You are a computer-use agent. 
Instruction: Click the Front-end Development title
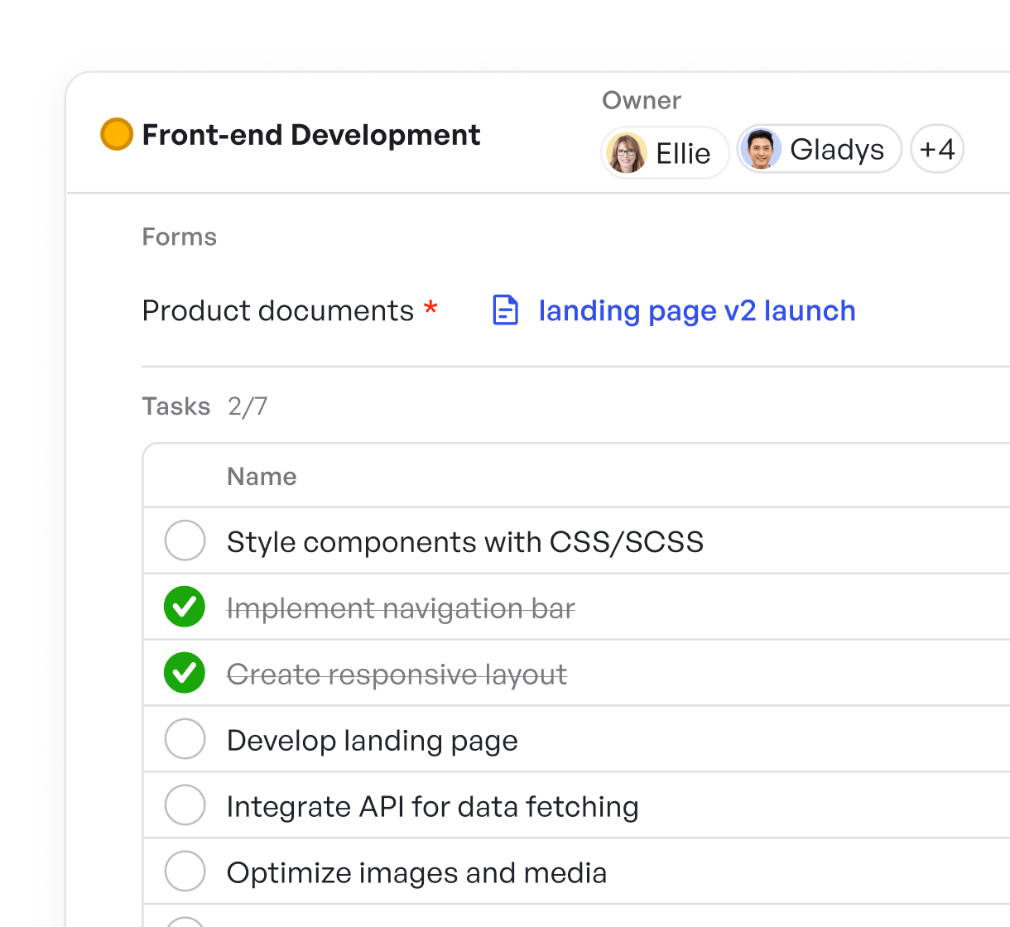pos(311,135)
